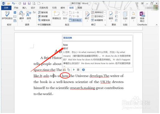160x114 pixels.
Task: Click the word "Universe" in document
Action: [82, 76]
